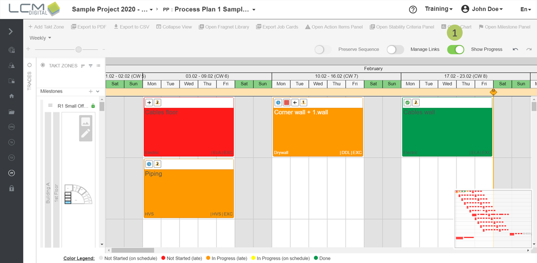Viewport: 537px width, 263px height.
Task: Open the John Doe user dropdown
Action: pos(482,9)
